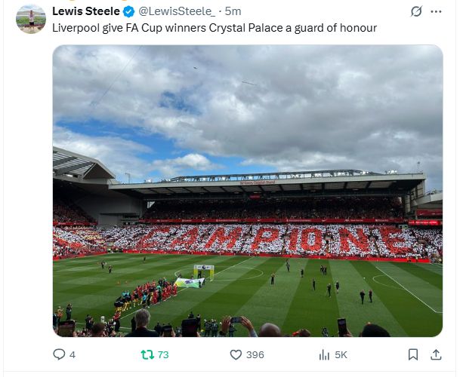Viewport: 463px width, 377px height.
Task: Click the 5m timestamp
Action: pos(233,11)
